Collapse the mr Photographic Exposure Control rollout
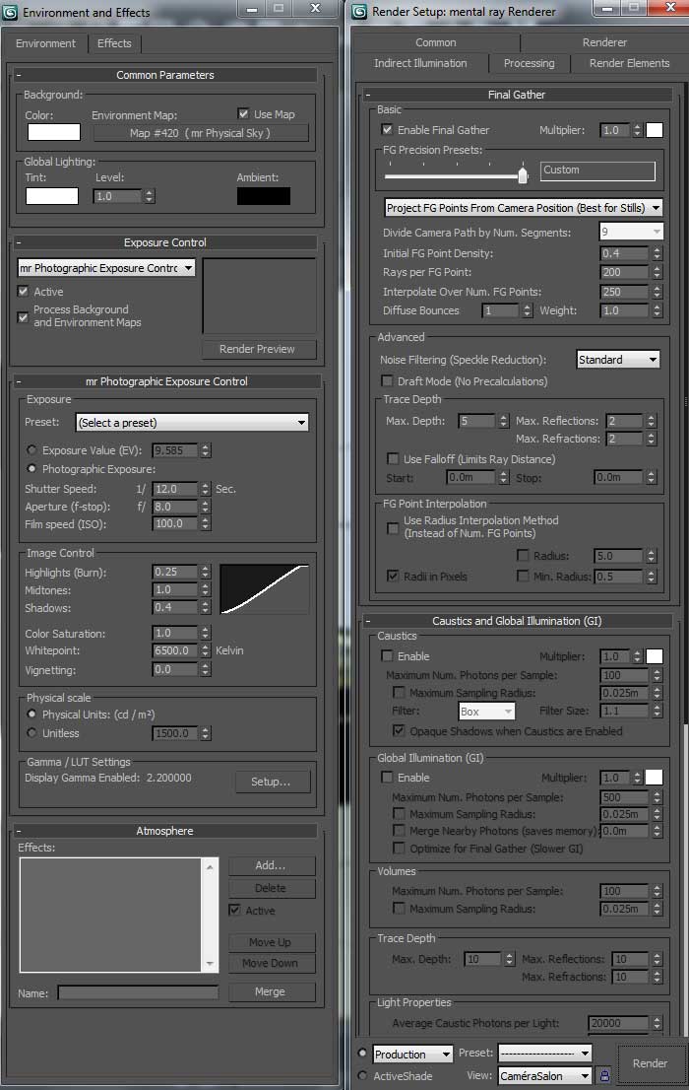 point(19,381)
